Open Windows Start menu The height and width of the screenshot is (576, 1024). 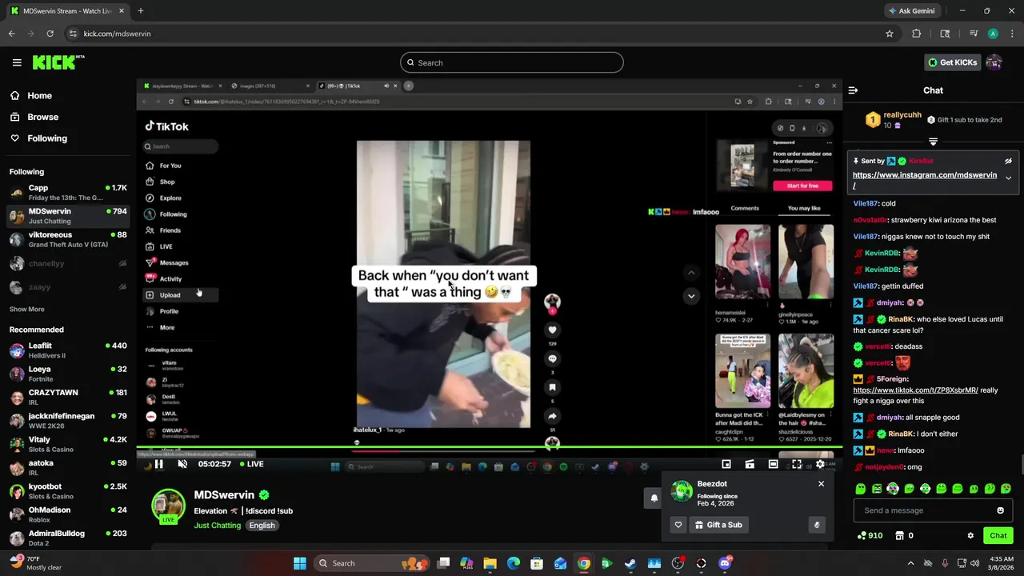pyautogui.click(x=300, y=563)
